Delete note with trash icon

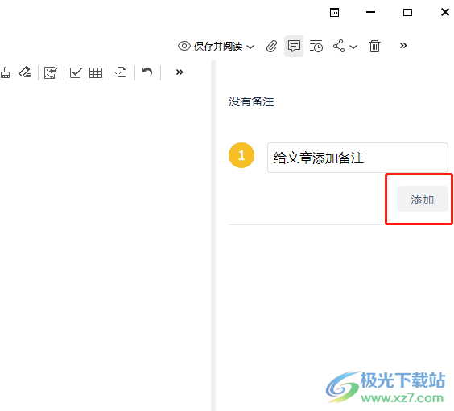pos(374,47)
